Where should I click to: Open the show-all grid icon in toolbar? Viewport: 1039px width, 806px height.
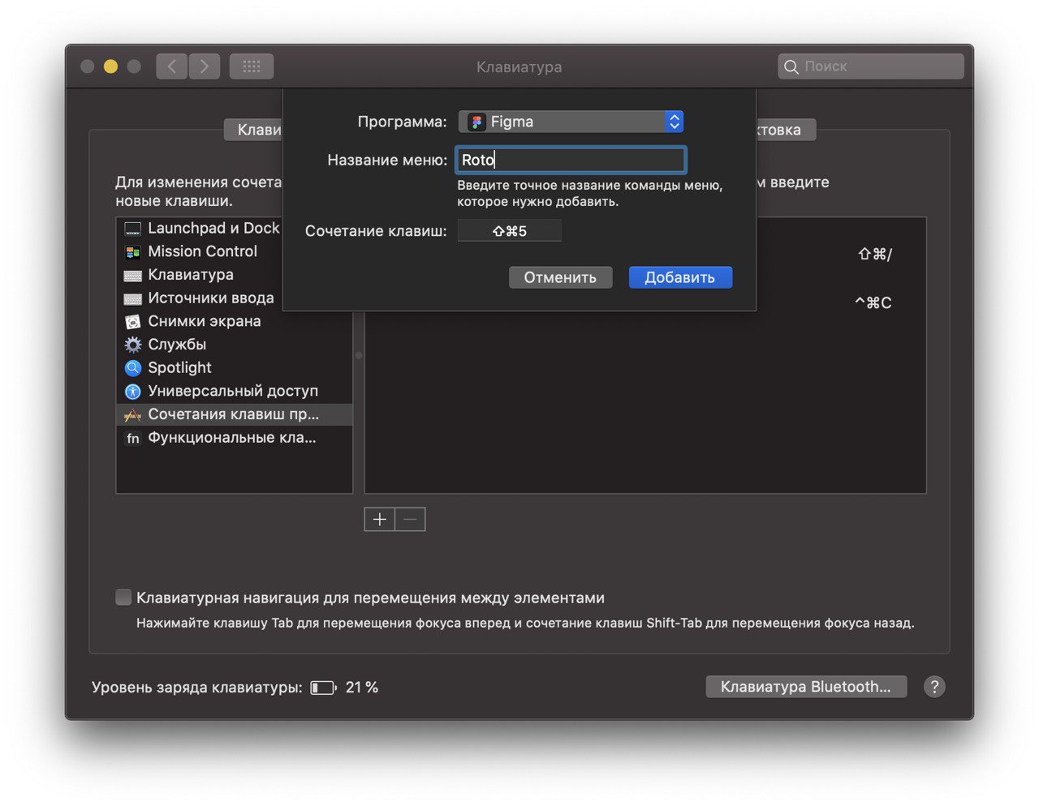point(252,66)
